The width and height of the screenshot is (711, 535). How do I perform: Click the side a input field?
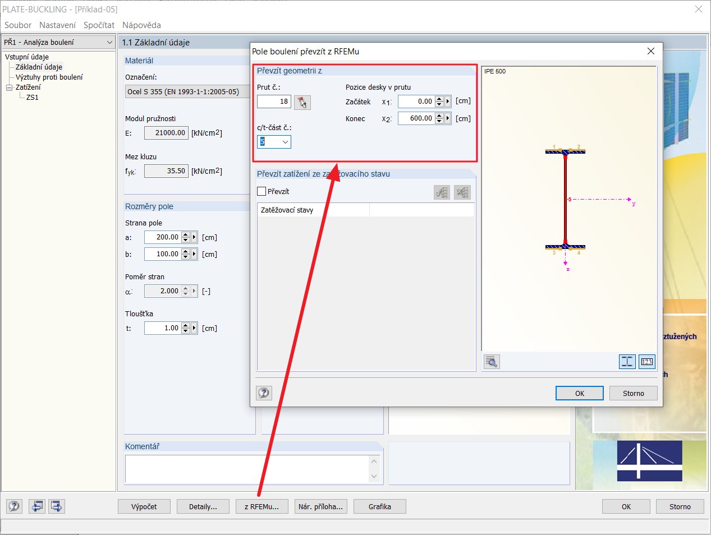pos(163,237)
